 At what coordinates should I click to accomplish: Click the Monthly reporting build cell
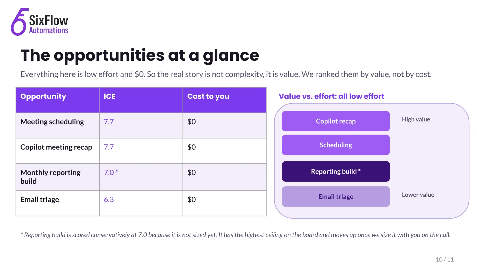58,177
